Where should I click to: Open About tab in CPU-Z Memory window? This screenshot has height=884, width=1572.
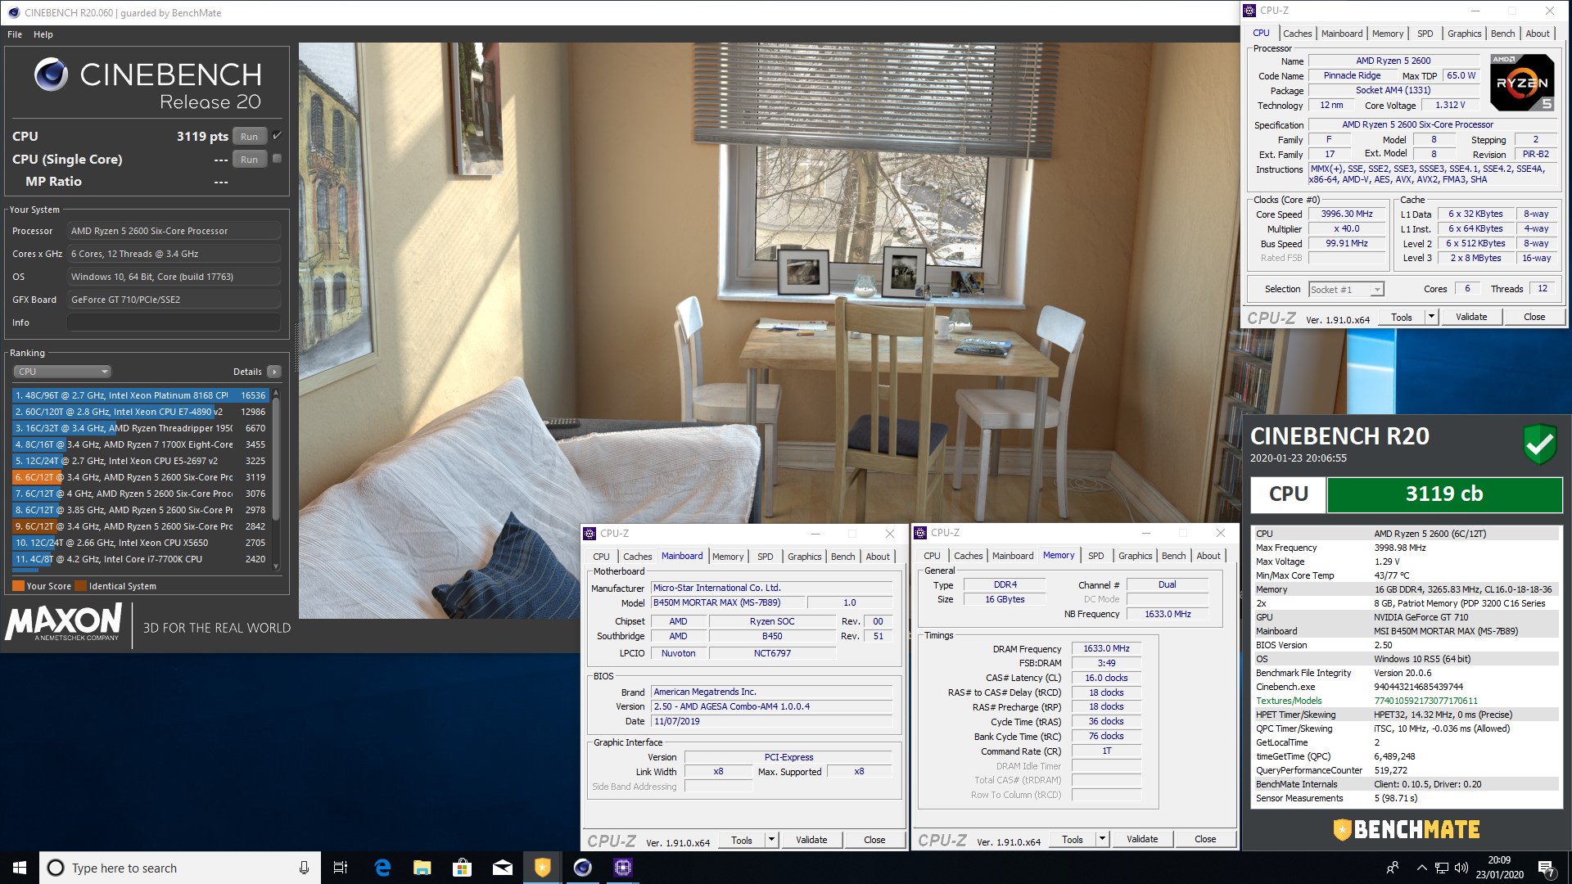click(1208, 556)
